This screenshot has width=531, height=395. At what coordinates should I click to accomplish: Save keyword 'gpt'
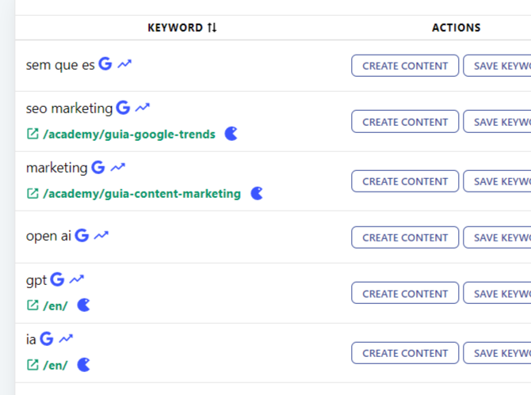tap(497, 293)
